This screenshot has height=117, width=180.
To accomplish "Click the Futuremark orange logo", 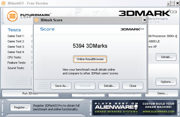I will tap(12, 16).
